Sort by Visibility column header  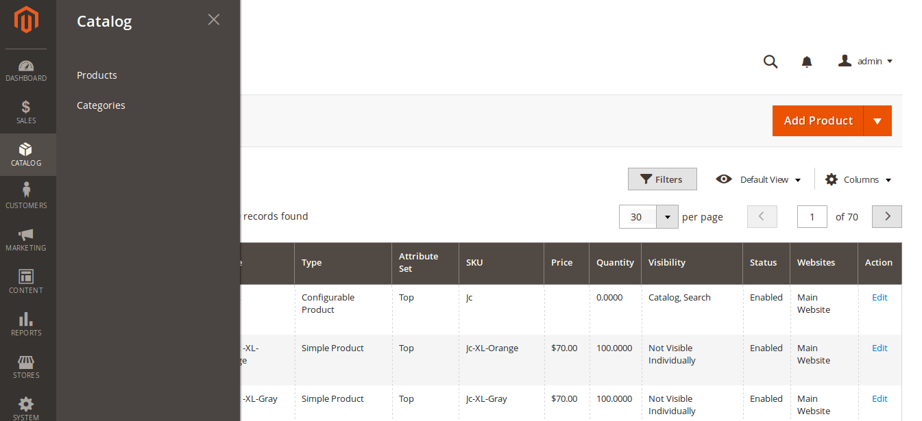tap(692, 263)
